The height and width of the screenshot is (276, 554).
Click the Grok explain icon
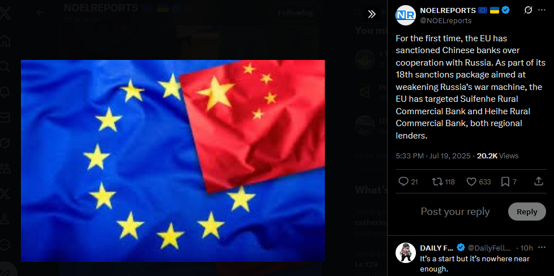pyautogui.click(x=528, y=10)
